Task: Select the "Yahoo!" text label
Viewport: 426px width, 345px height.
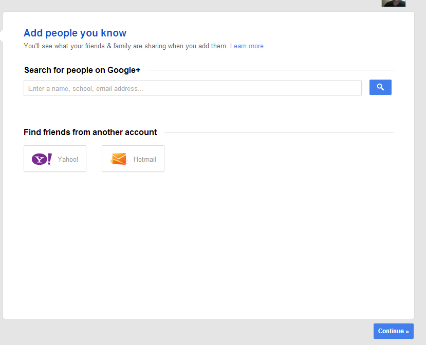Action: tap(68, 160)
